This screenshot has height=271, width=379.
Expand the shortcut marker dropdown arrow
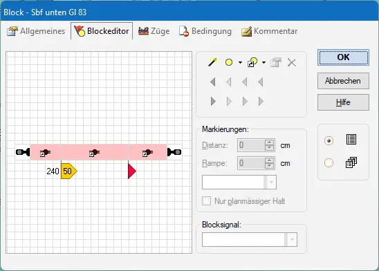point(264,62)
